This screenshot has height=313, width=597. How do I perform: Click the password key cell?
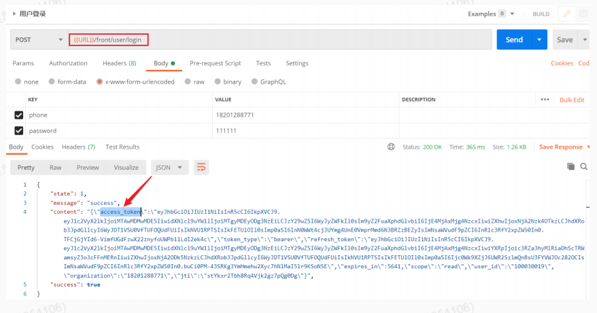[119, 130]
